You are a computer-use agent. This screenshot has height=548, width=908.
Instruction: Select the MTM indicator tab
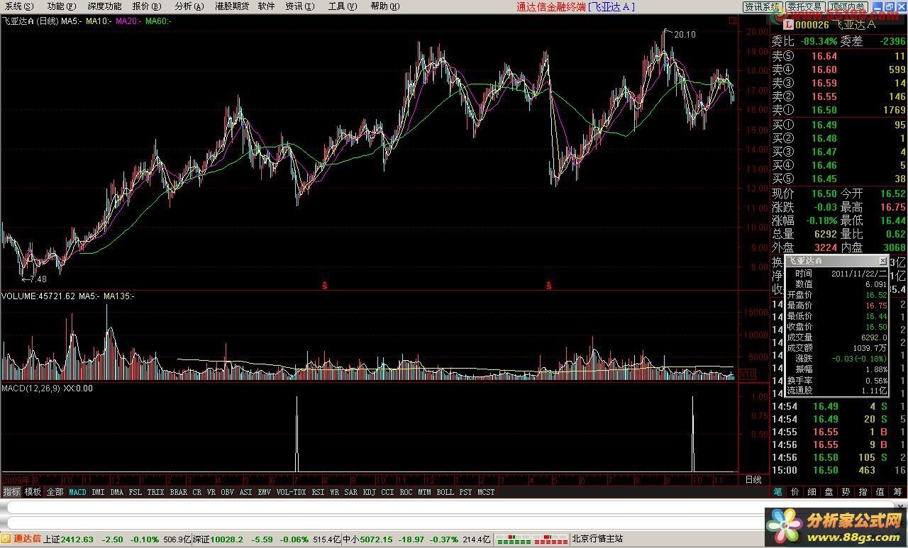click(x=424, y=491)
